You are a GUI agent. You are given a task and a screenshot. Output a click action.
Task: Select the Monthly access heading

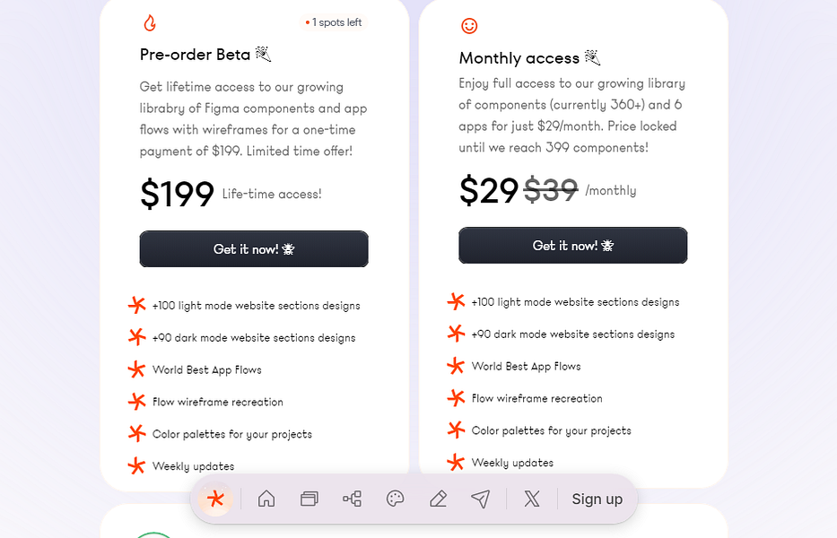519,58
